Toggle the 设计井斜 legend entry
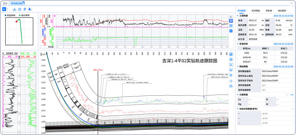 [x=24, y=16]
